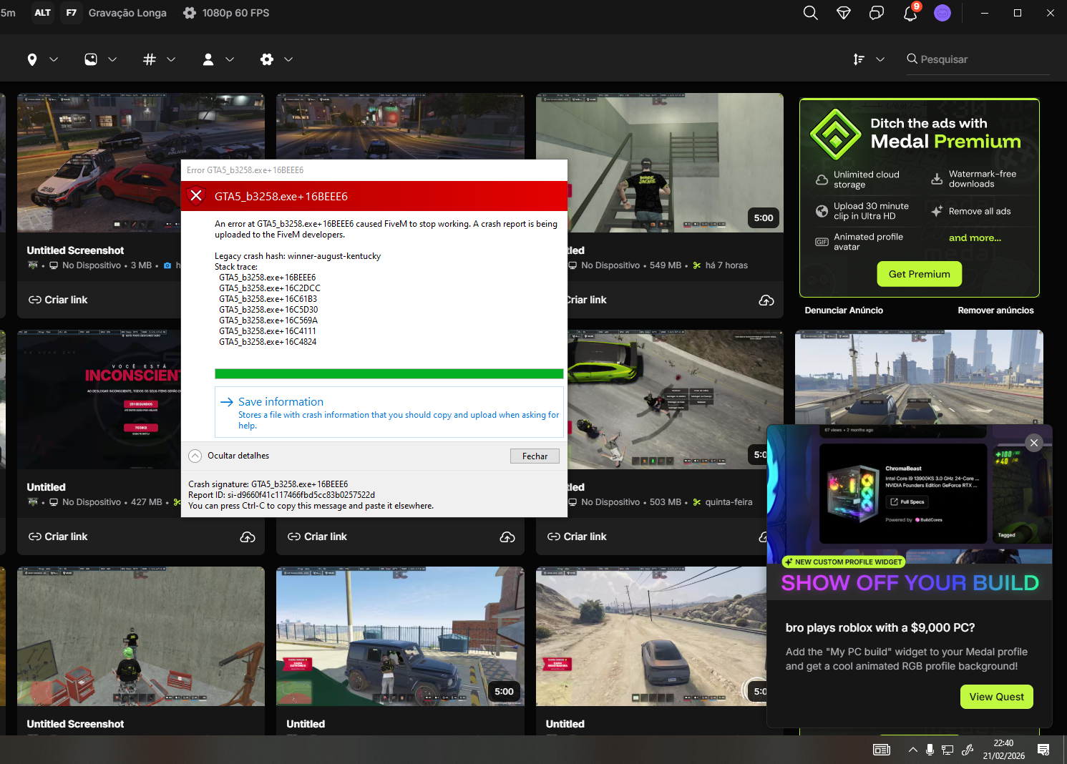Screen dimensions: 1067x764
Task: Open the notifications bell with badge
Action: (x=910, y=13)
